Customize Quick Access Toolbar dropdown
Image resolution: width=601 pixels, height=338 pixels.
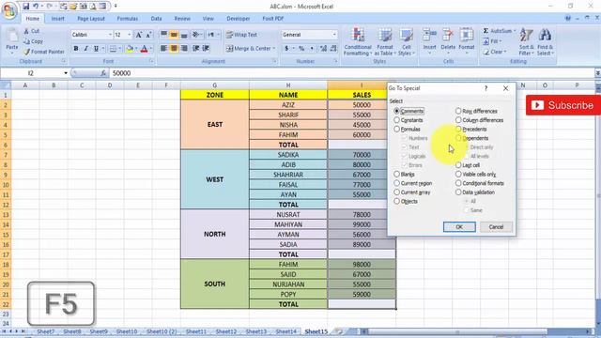tap(116, 7)
